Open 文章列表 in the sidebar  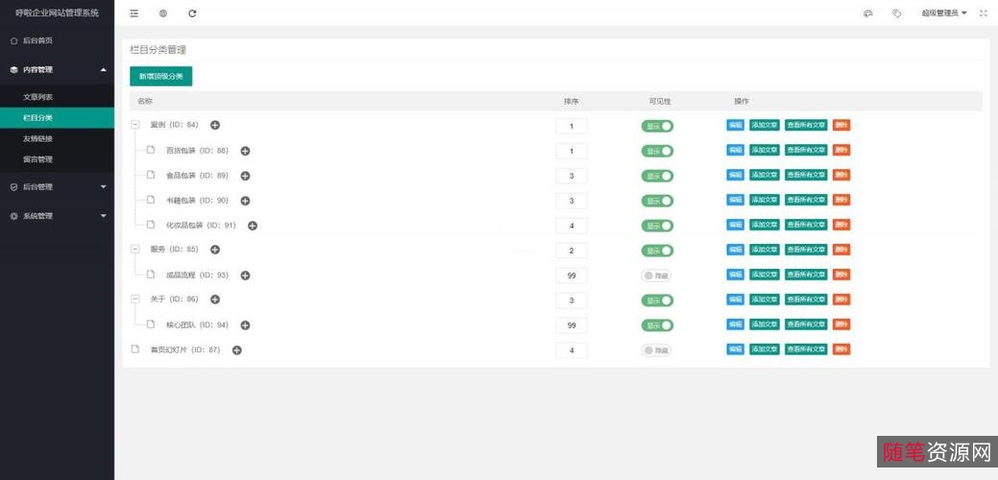point(38,97)
